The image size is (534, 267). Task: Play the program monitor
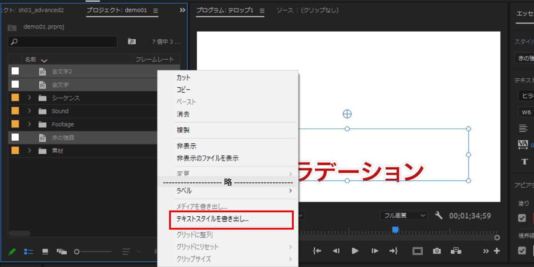coord(355,251)
